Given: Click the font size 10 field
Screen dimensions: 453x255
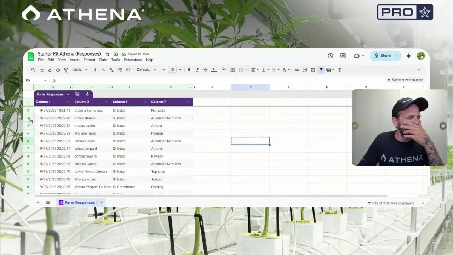Looking at the screenshot, I should pos(172,70).
